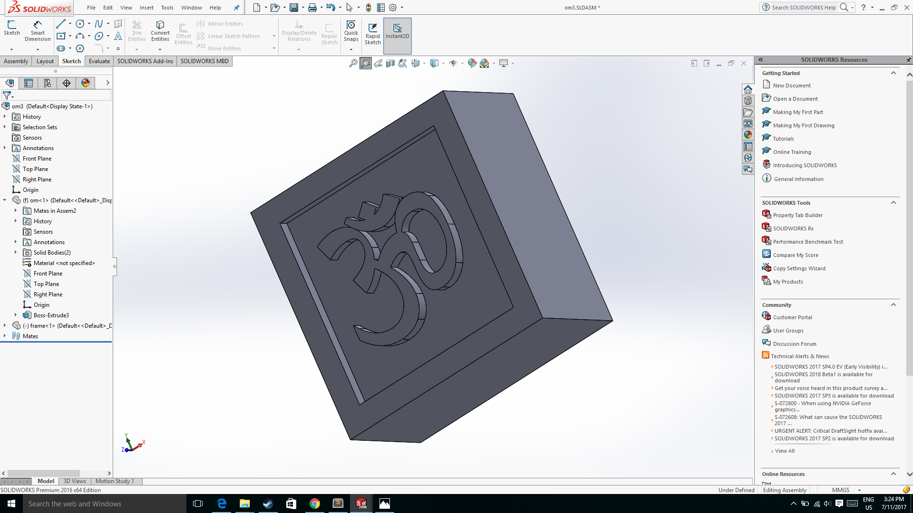Collapse the Getting Started section
The image size is (913, 513).
893,73
